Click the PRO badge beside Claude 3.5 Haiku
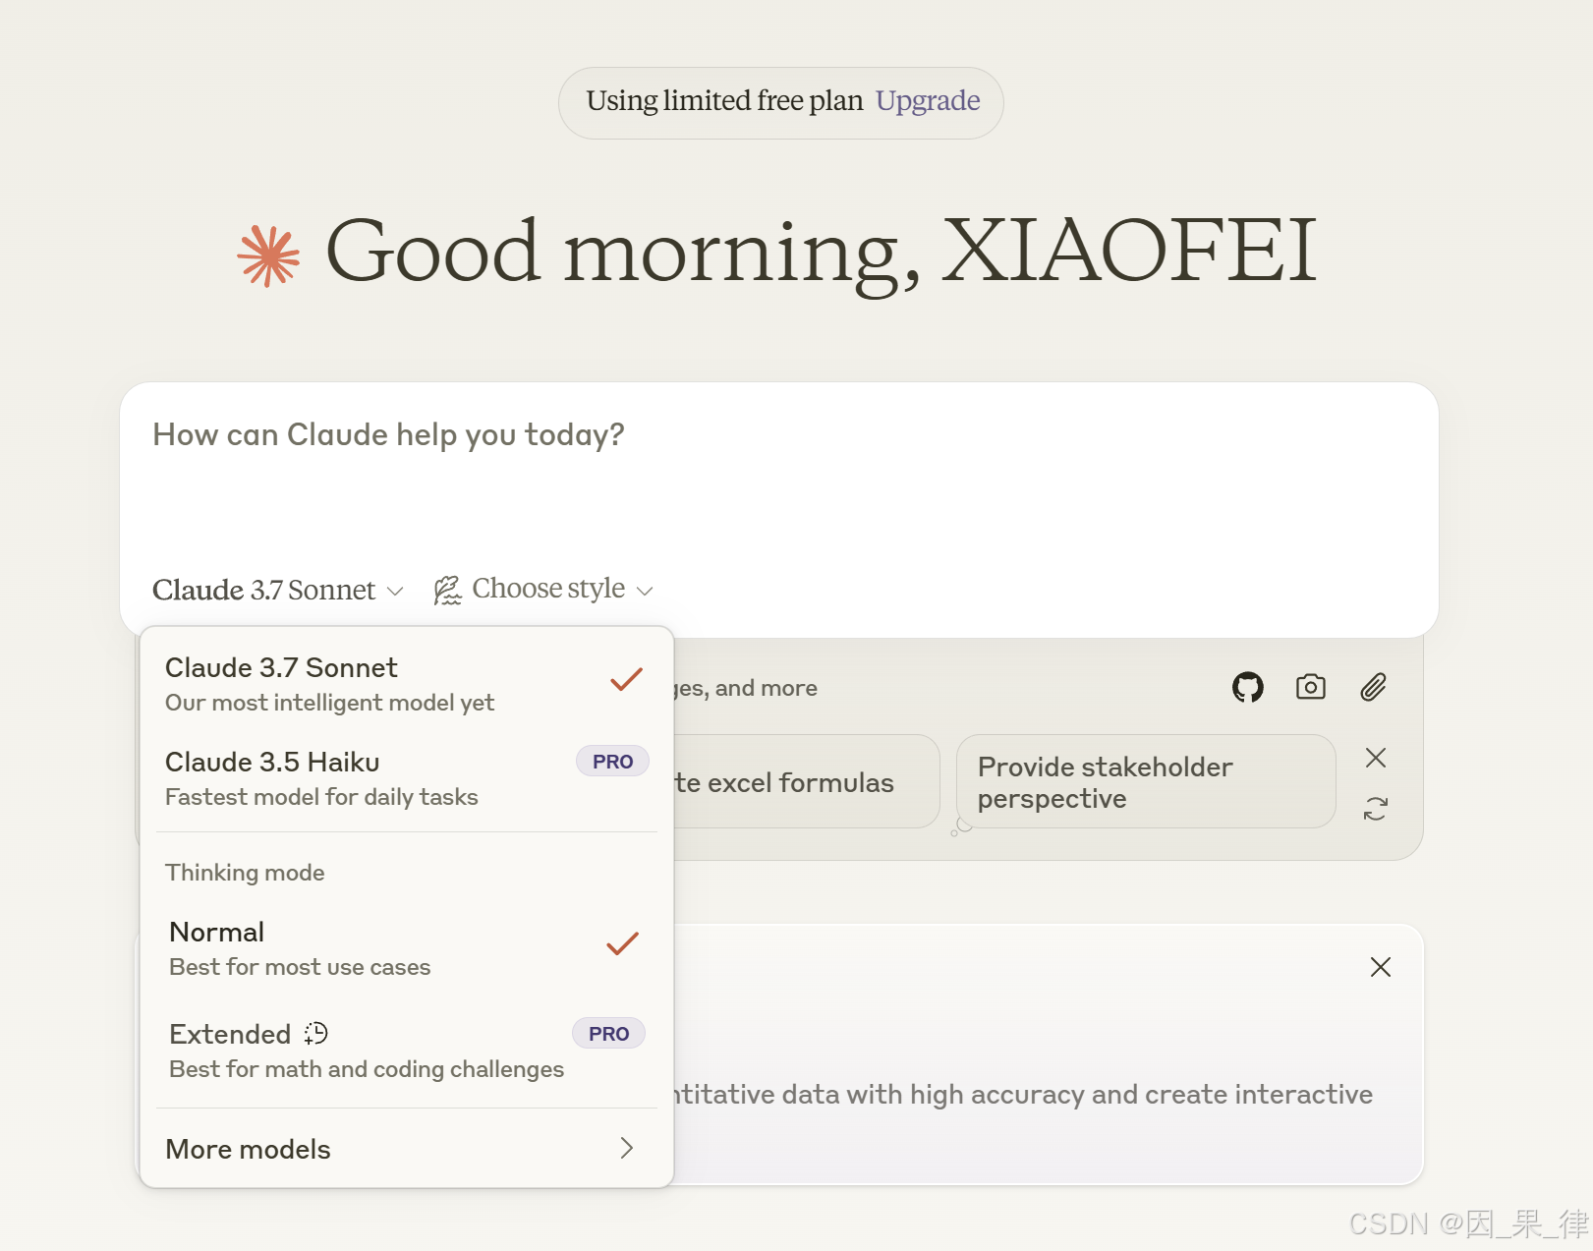 pyautogui.click(x=612, y=762)
